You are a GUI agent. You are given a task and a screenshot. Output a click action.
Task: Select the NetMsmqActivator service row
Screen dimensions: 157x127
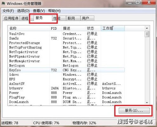66,61
